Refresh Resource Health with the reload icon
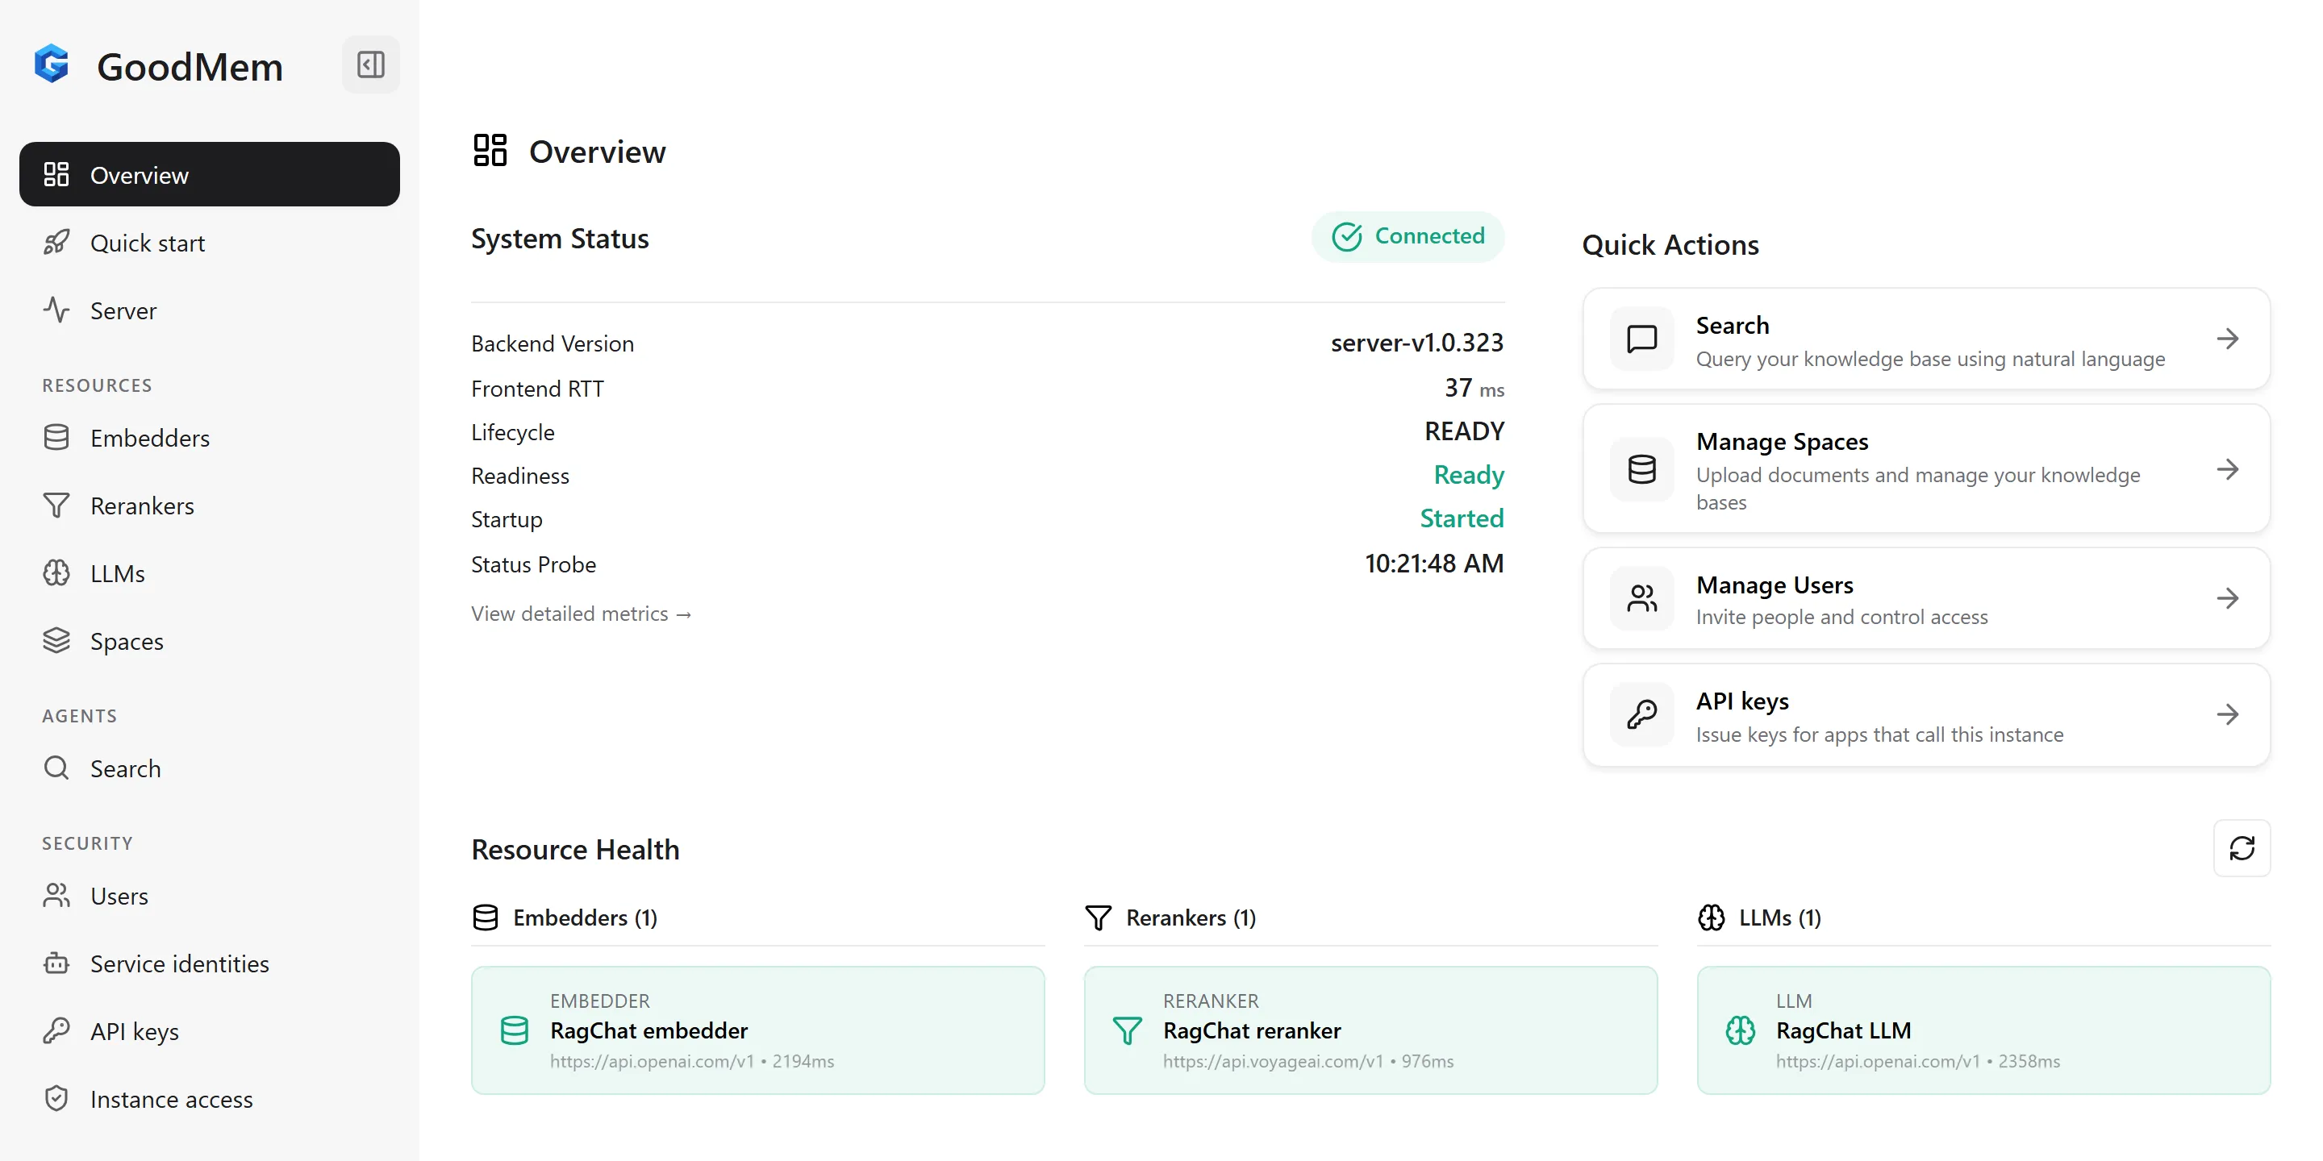 click(2241, 848)
